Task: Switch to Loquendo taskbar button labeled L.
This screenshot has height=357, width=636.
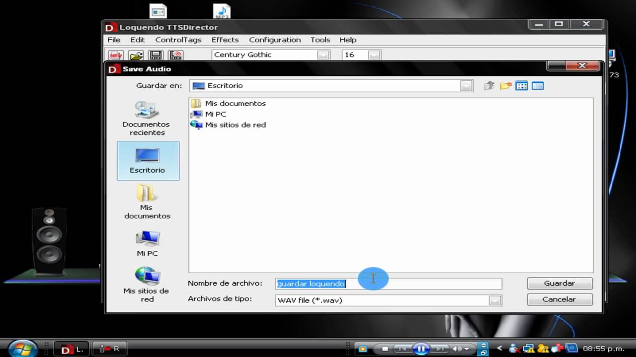Action: tap(71, 349)
